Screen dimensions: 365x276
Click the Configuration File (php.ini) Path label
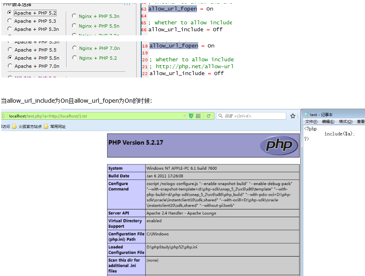(x=126, y=237)
